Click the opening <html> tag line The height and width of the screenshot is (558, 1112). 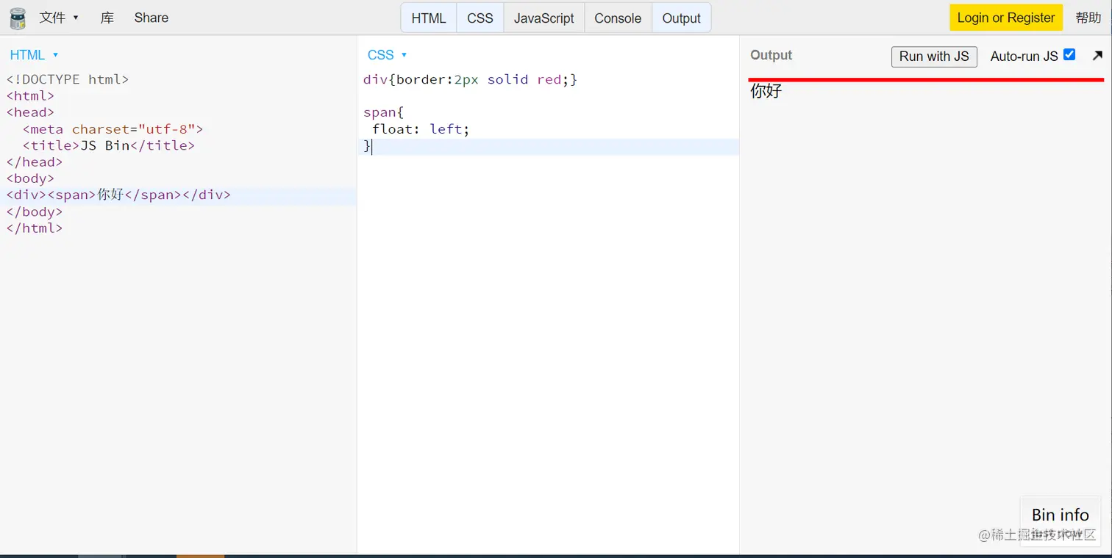pyautogui.click(x=30, y=96)
